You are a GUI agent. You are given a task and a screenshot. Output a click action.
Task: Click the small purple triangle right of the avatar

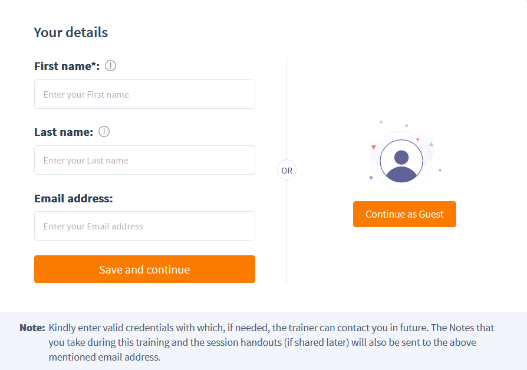click(440, 170)
